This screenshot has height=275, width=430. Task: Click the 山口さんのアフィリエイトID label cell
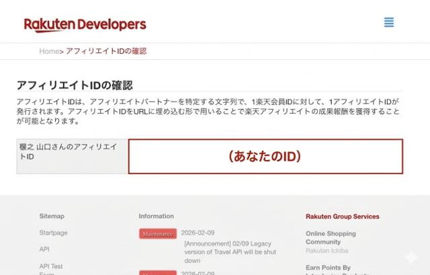[72, 157]
